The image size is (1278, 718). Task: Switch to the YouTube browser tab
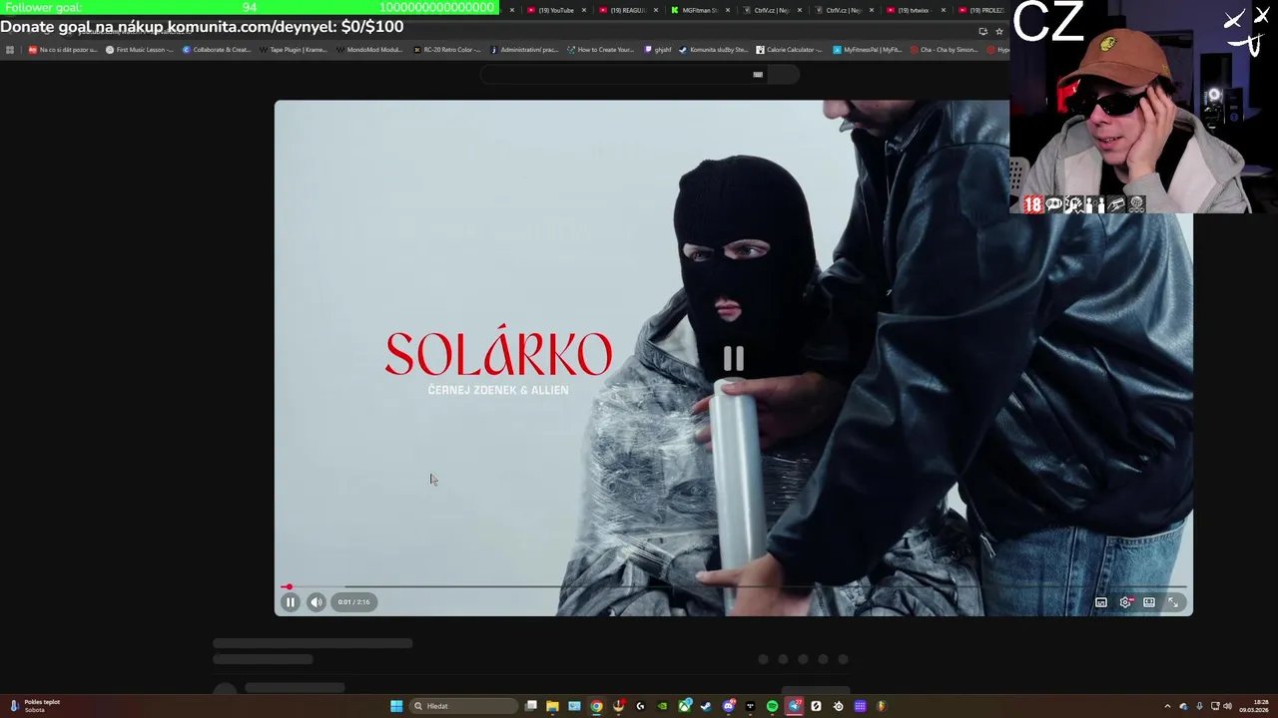click(556, 10)
